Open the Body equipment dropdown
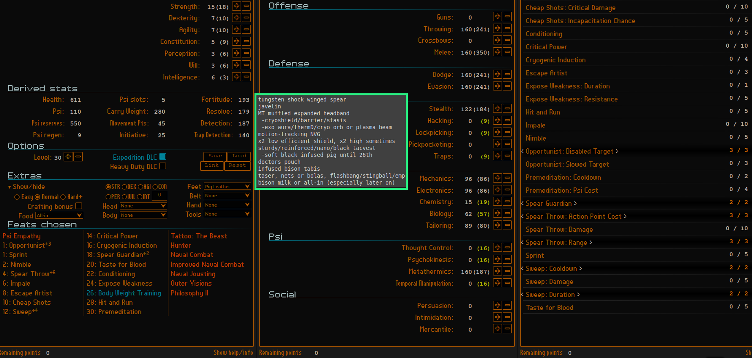Screen dimensions: 752x359 (x=143, y=215)
